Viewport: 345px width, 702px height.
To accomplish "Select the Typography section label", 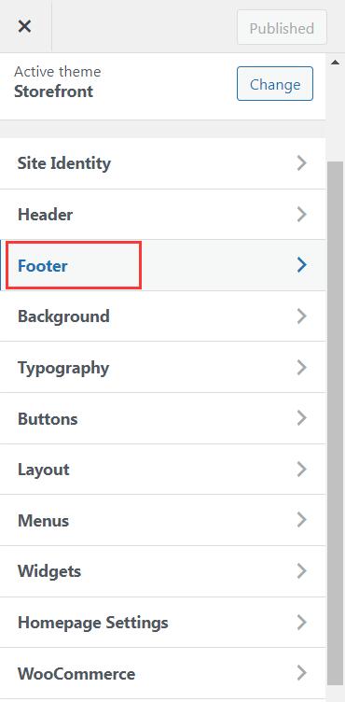I will (63, 369).
